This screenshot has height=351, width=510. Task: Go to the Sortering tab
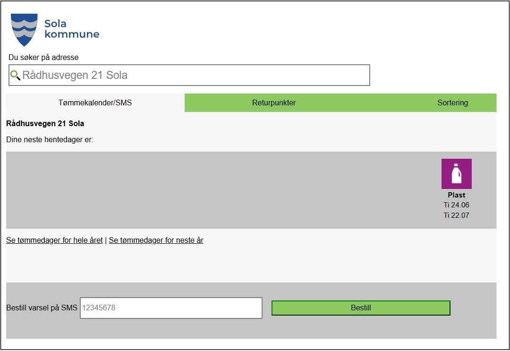(452, 103)
